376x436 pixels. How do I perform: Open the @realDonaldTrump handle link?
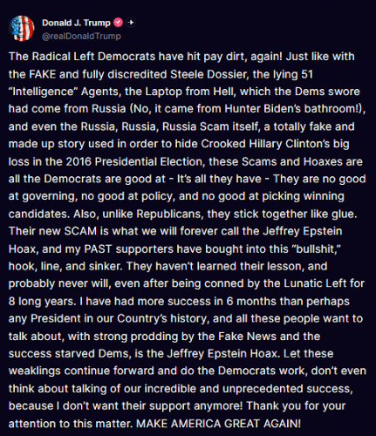pyautogui.click(x=81, y=36)
